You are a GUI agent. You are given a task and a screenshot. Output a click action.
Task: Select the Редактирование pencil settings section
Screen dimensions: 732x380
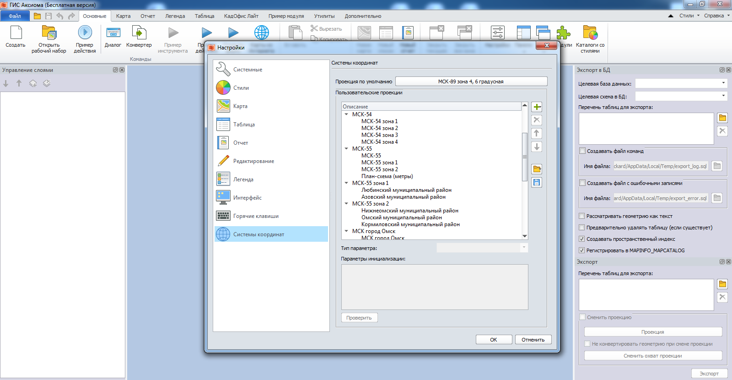253,161
